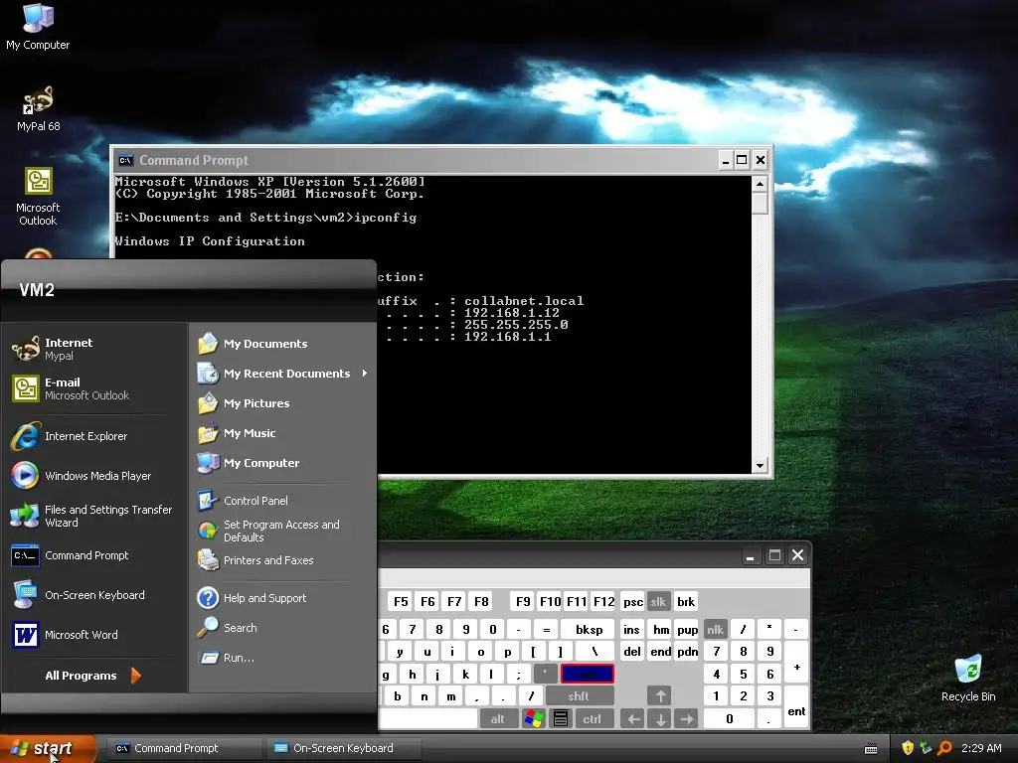Switch to On-Screen Keyboard taskbar button
Image resolution: width=1018 pixels, height=763 pixels.
pyautogui.click(x=344, y=748)
